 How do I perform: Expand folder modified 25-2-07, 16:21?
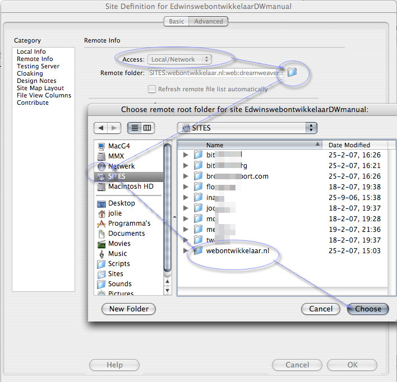click(186, 165)
